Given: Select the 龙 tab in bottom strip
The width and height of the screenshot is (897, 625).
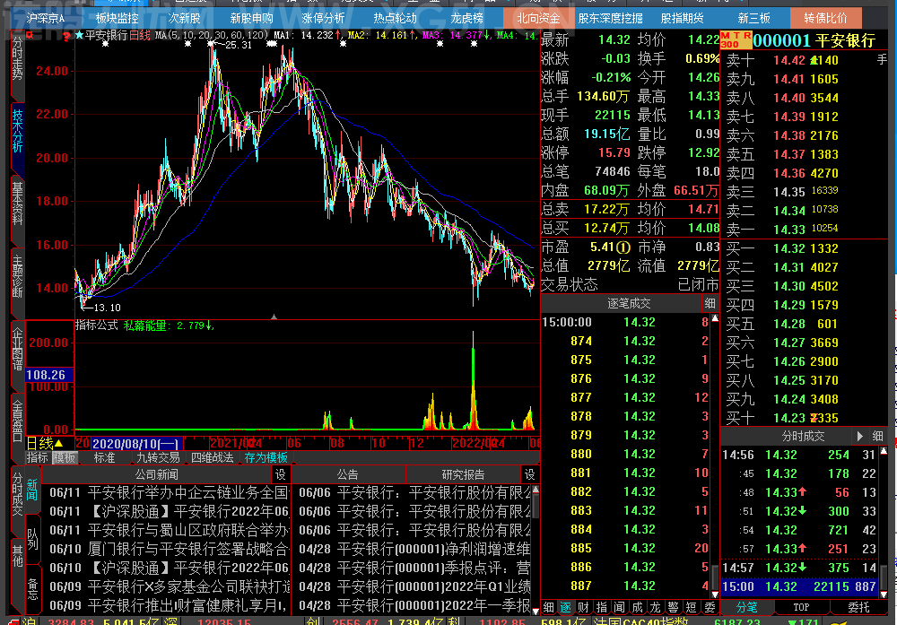Looking at the screenshot, I should coord(655,607).
